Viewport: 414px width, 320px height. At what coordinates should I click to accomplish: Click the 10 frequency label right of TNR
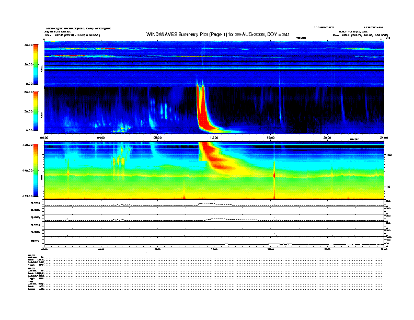(x=388, y=187)
